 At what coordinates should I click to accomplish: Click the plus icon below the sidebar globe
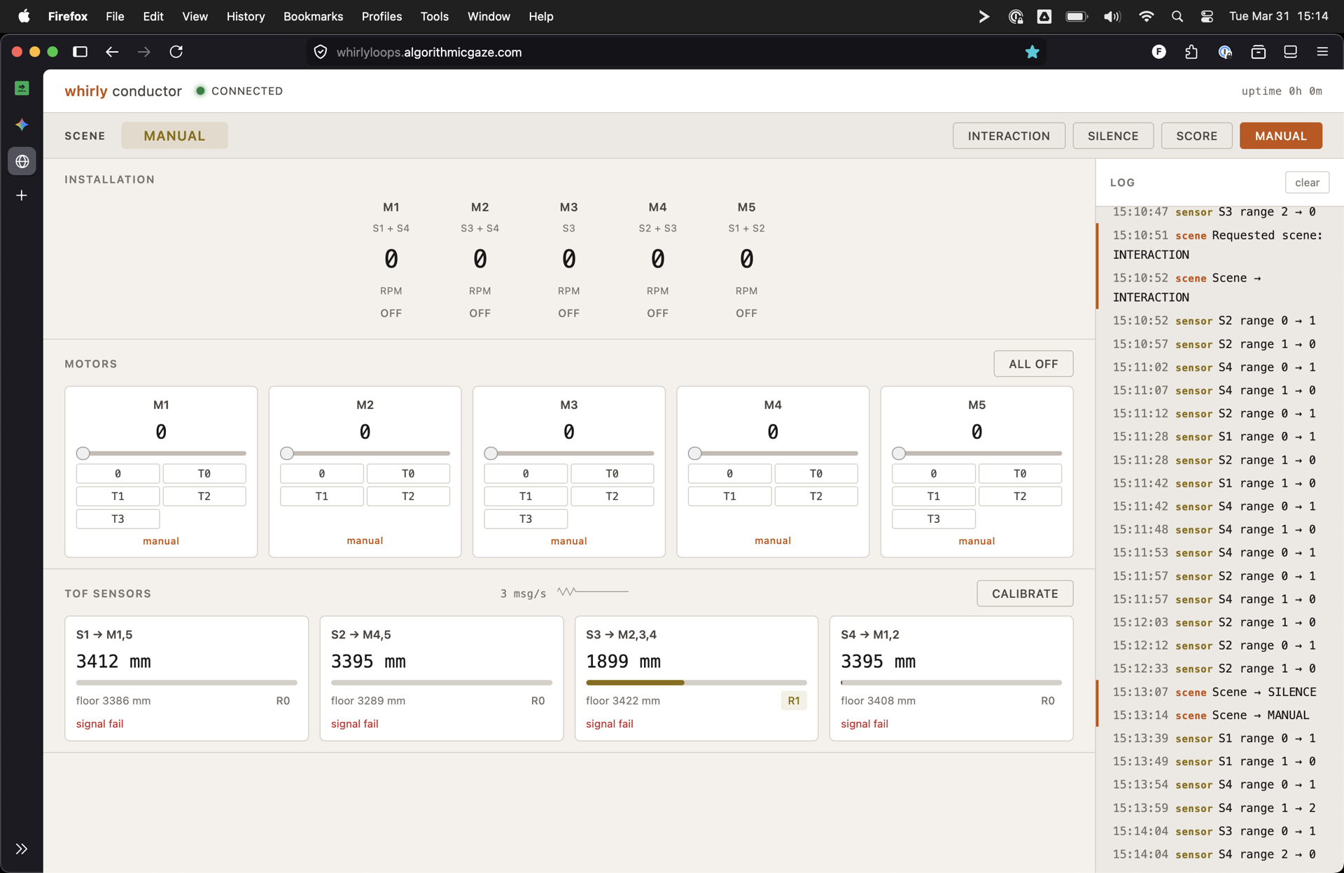click(22, 195)
